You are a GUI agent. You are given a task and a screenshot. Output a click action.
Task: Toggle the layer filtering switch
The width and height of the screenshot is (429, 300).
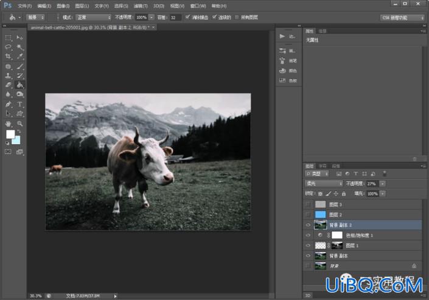tap(385, 173)
